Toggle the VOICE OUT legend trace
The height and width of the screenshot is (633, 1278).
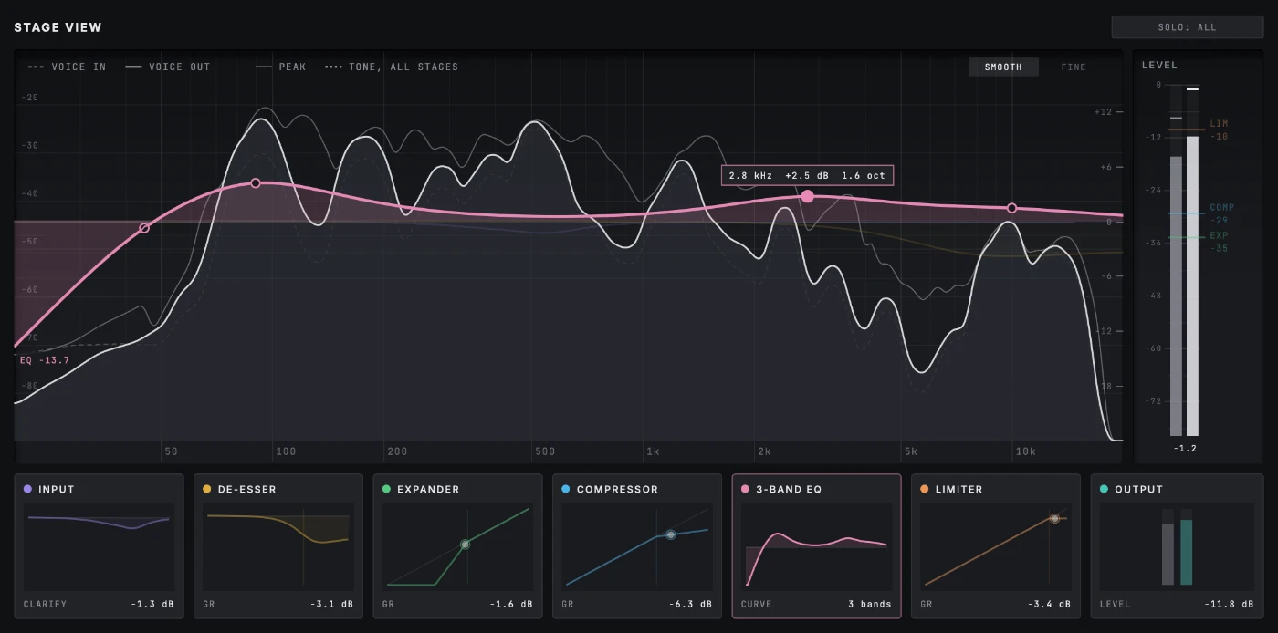tap(168, 67)
